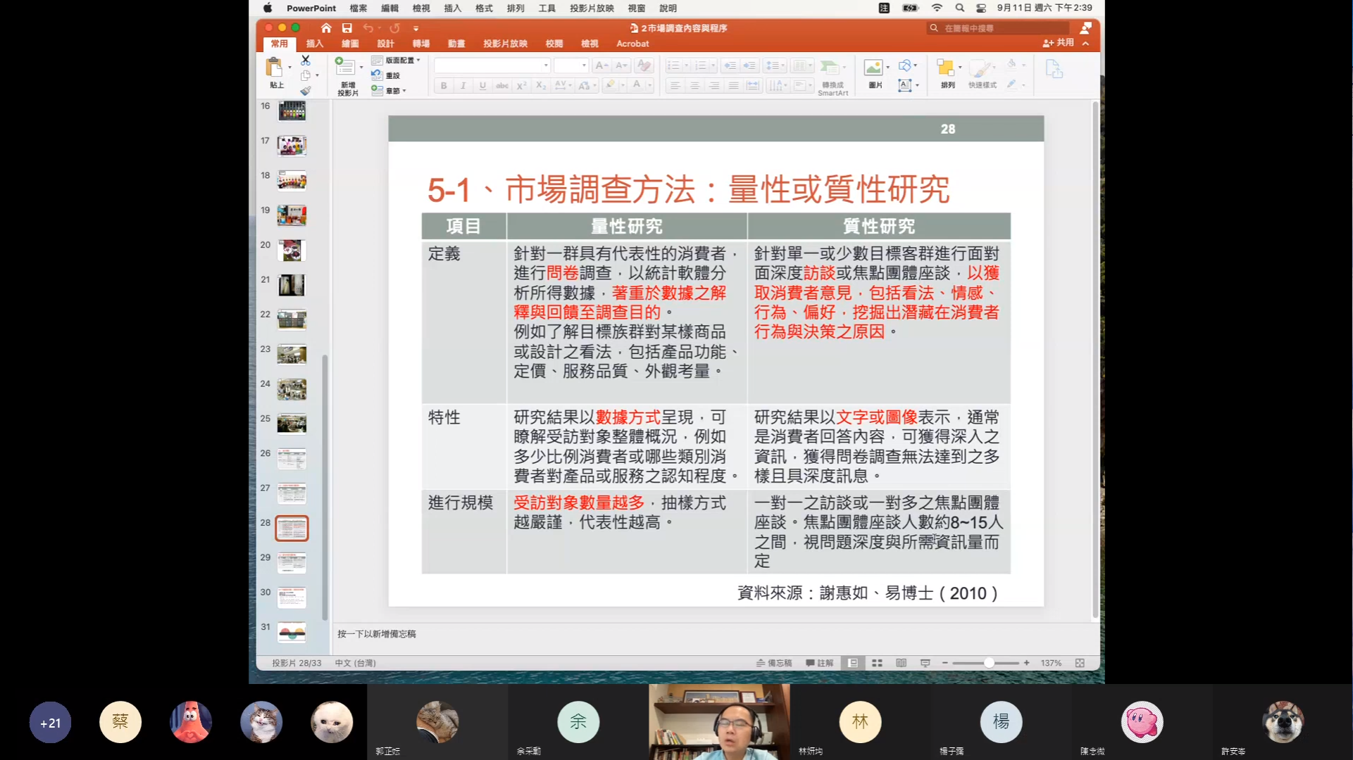Toggle the 備忘稿 notes pane
The height and width of the screenshot is (760, 1353).
point(774,663)
